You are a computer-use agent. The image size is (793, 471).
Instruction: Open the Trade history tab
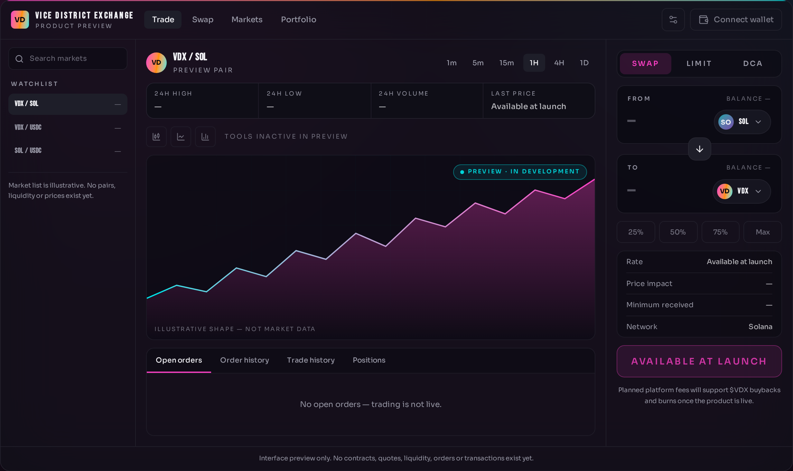pyautogui.click(x=311, y=360)
